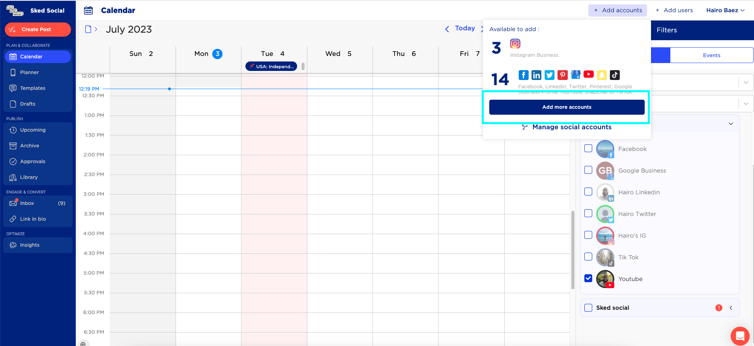754x346 pixels.
Task: Click the LinkedIn icon in popup
Action: pos(537,75)
